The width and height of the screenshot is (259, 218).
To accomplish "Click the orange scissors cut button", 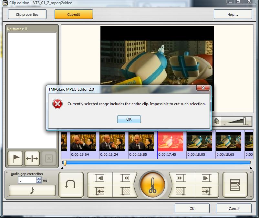I will pos(152,185).
